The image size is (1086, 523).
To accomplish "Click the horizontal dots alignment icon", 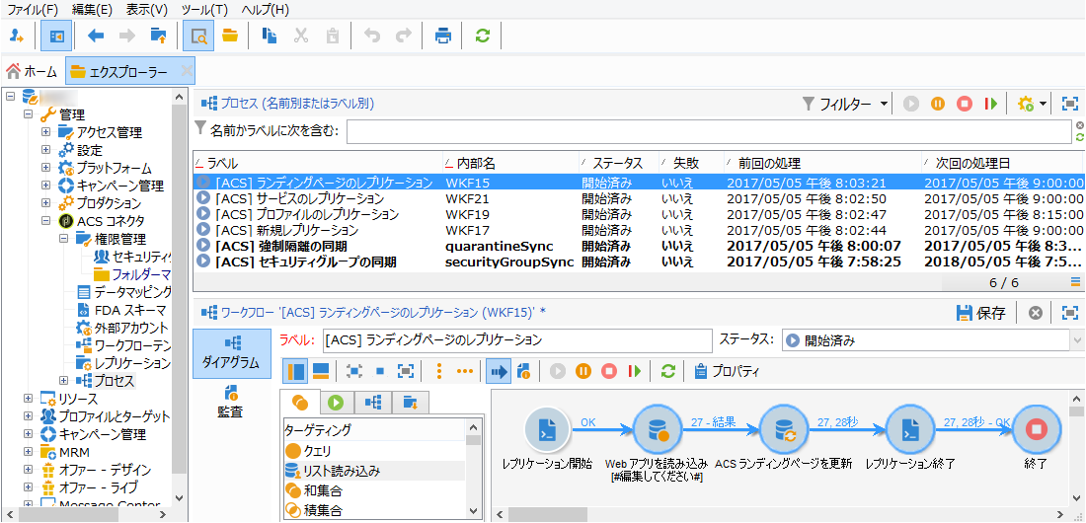I will (464, 371).
